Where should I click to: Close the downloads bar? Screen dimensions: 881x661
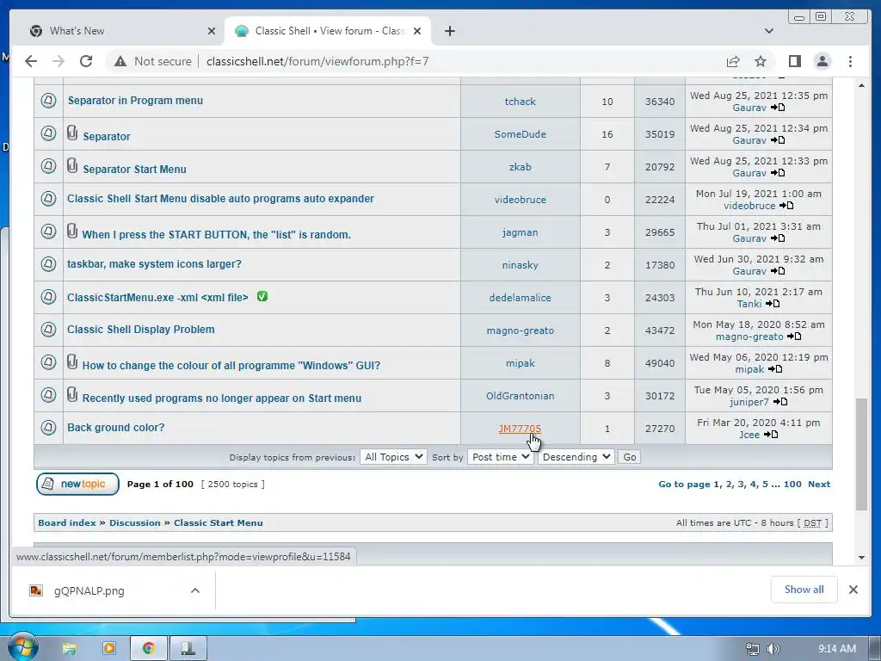(x=853, y=590)
